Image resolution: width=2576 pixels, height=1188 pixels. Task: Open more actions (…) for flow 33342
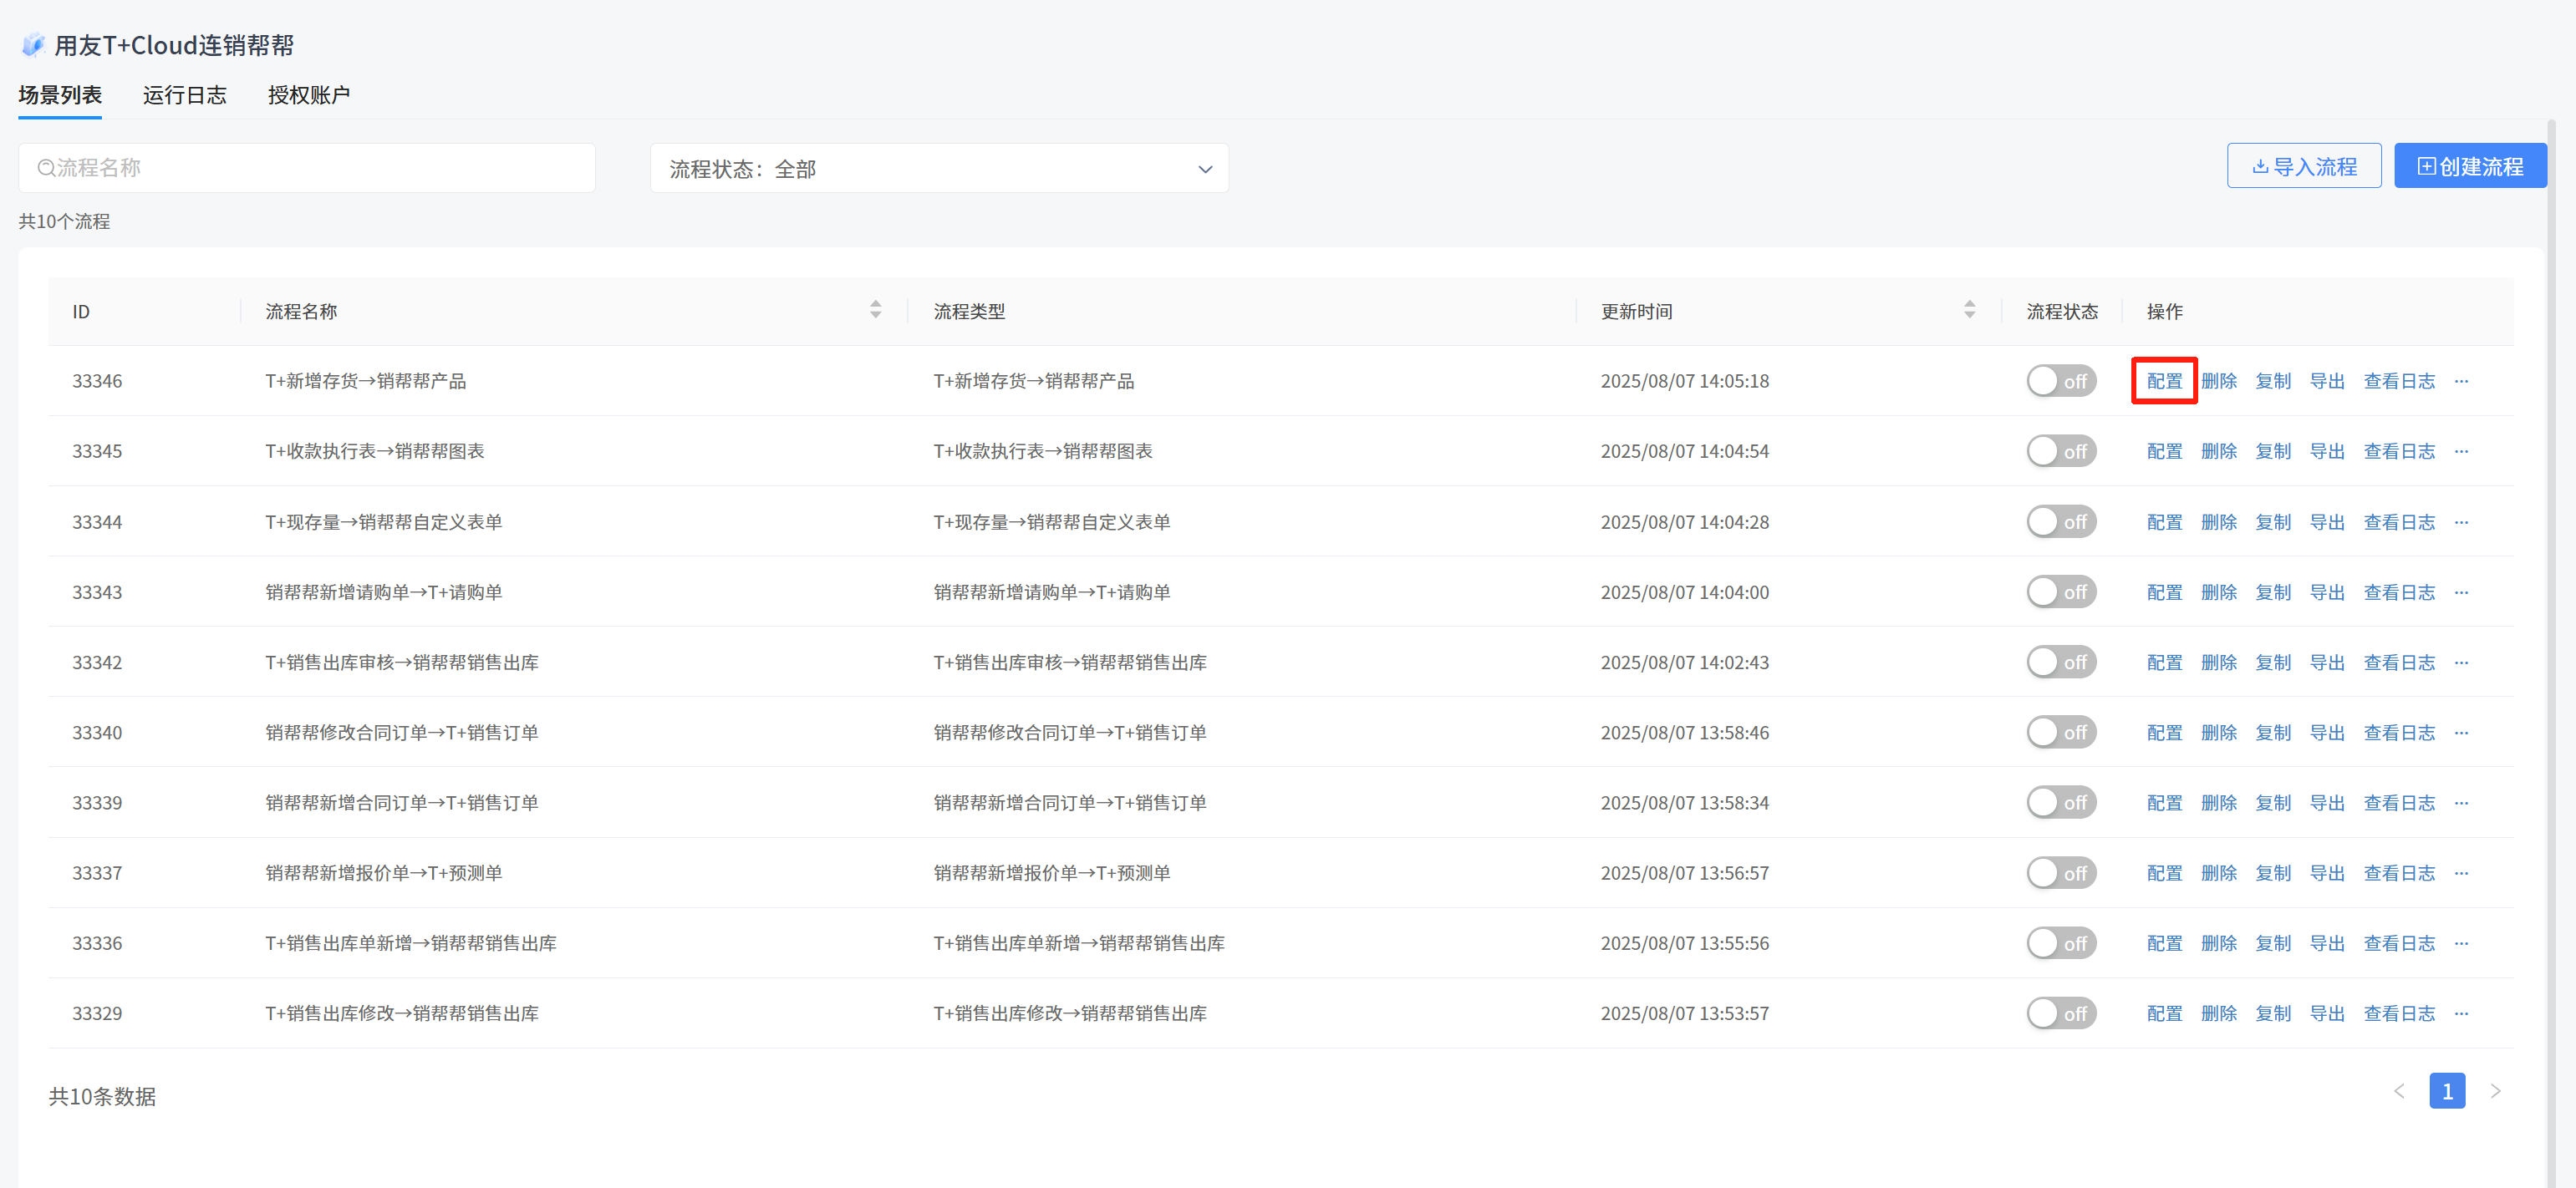(2461, 663)
